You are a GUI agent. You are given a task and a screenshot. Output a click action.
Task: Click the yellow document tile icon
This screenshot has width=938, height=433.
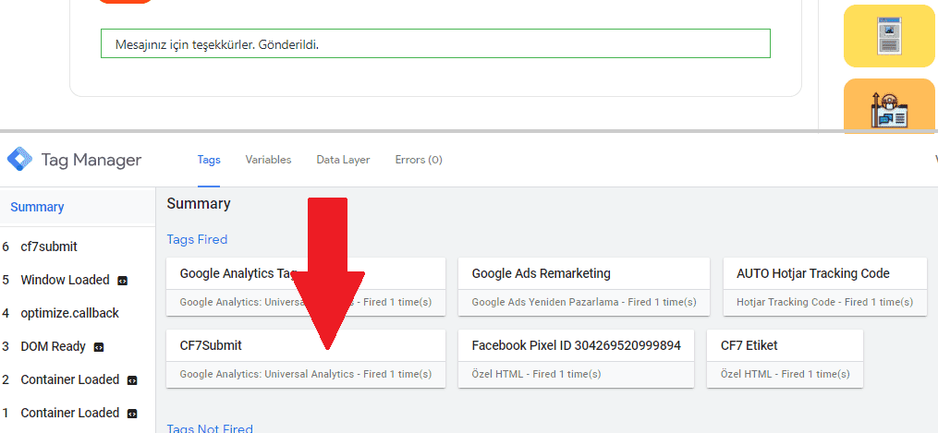tap(889, 37)
